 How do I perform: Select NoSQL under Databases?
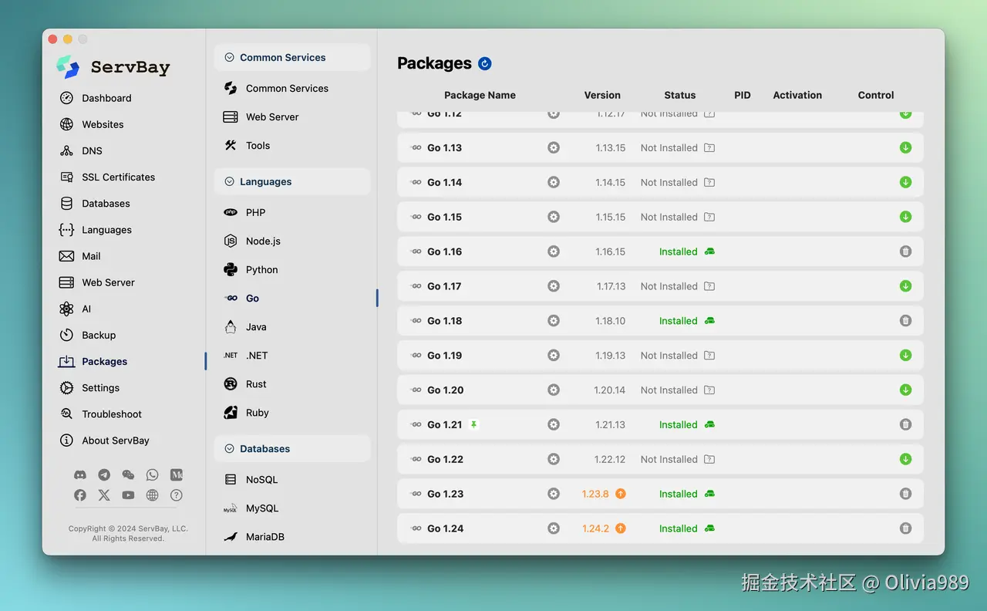tap(261, 479)
